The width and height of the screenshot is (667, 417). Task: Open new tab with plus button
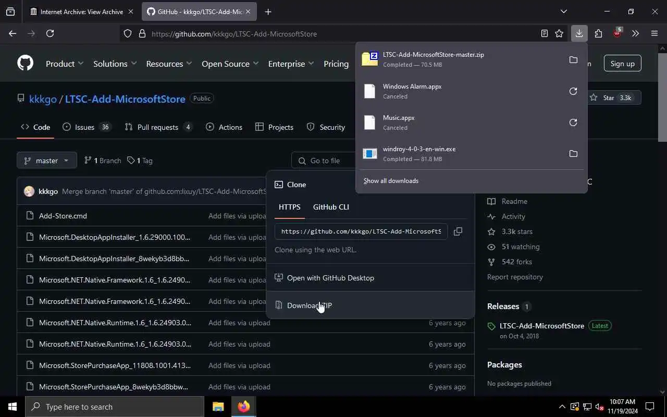pos(268,11)
